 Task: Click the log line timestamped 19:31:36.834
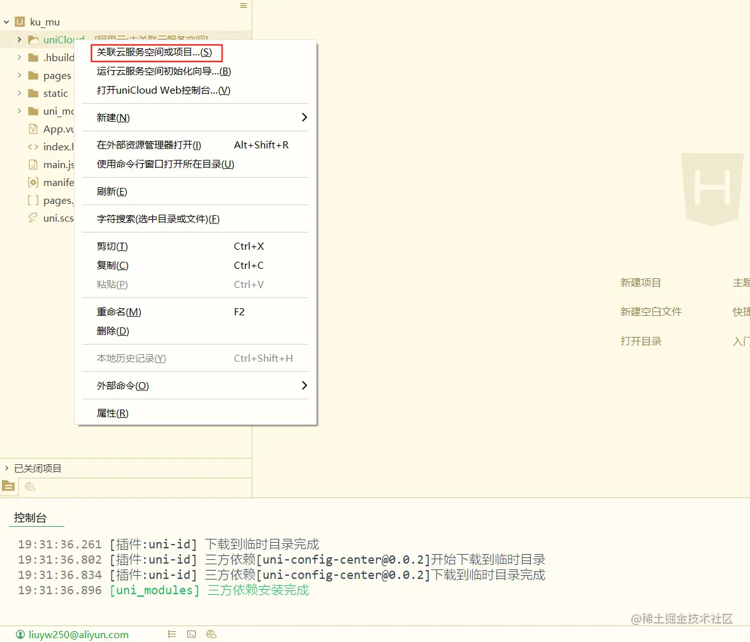281,575
